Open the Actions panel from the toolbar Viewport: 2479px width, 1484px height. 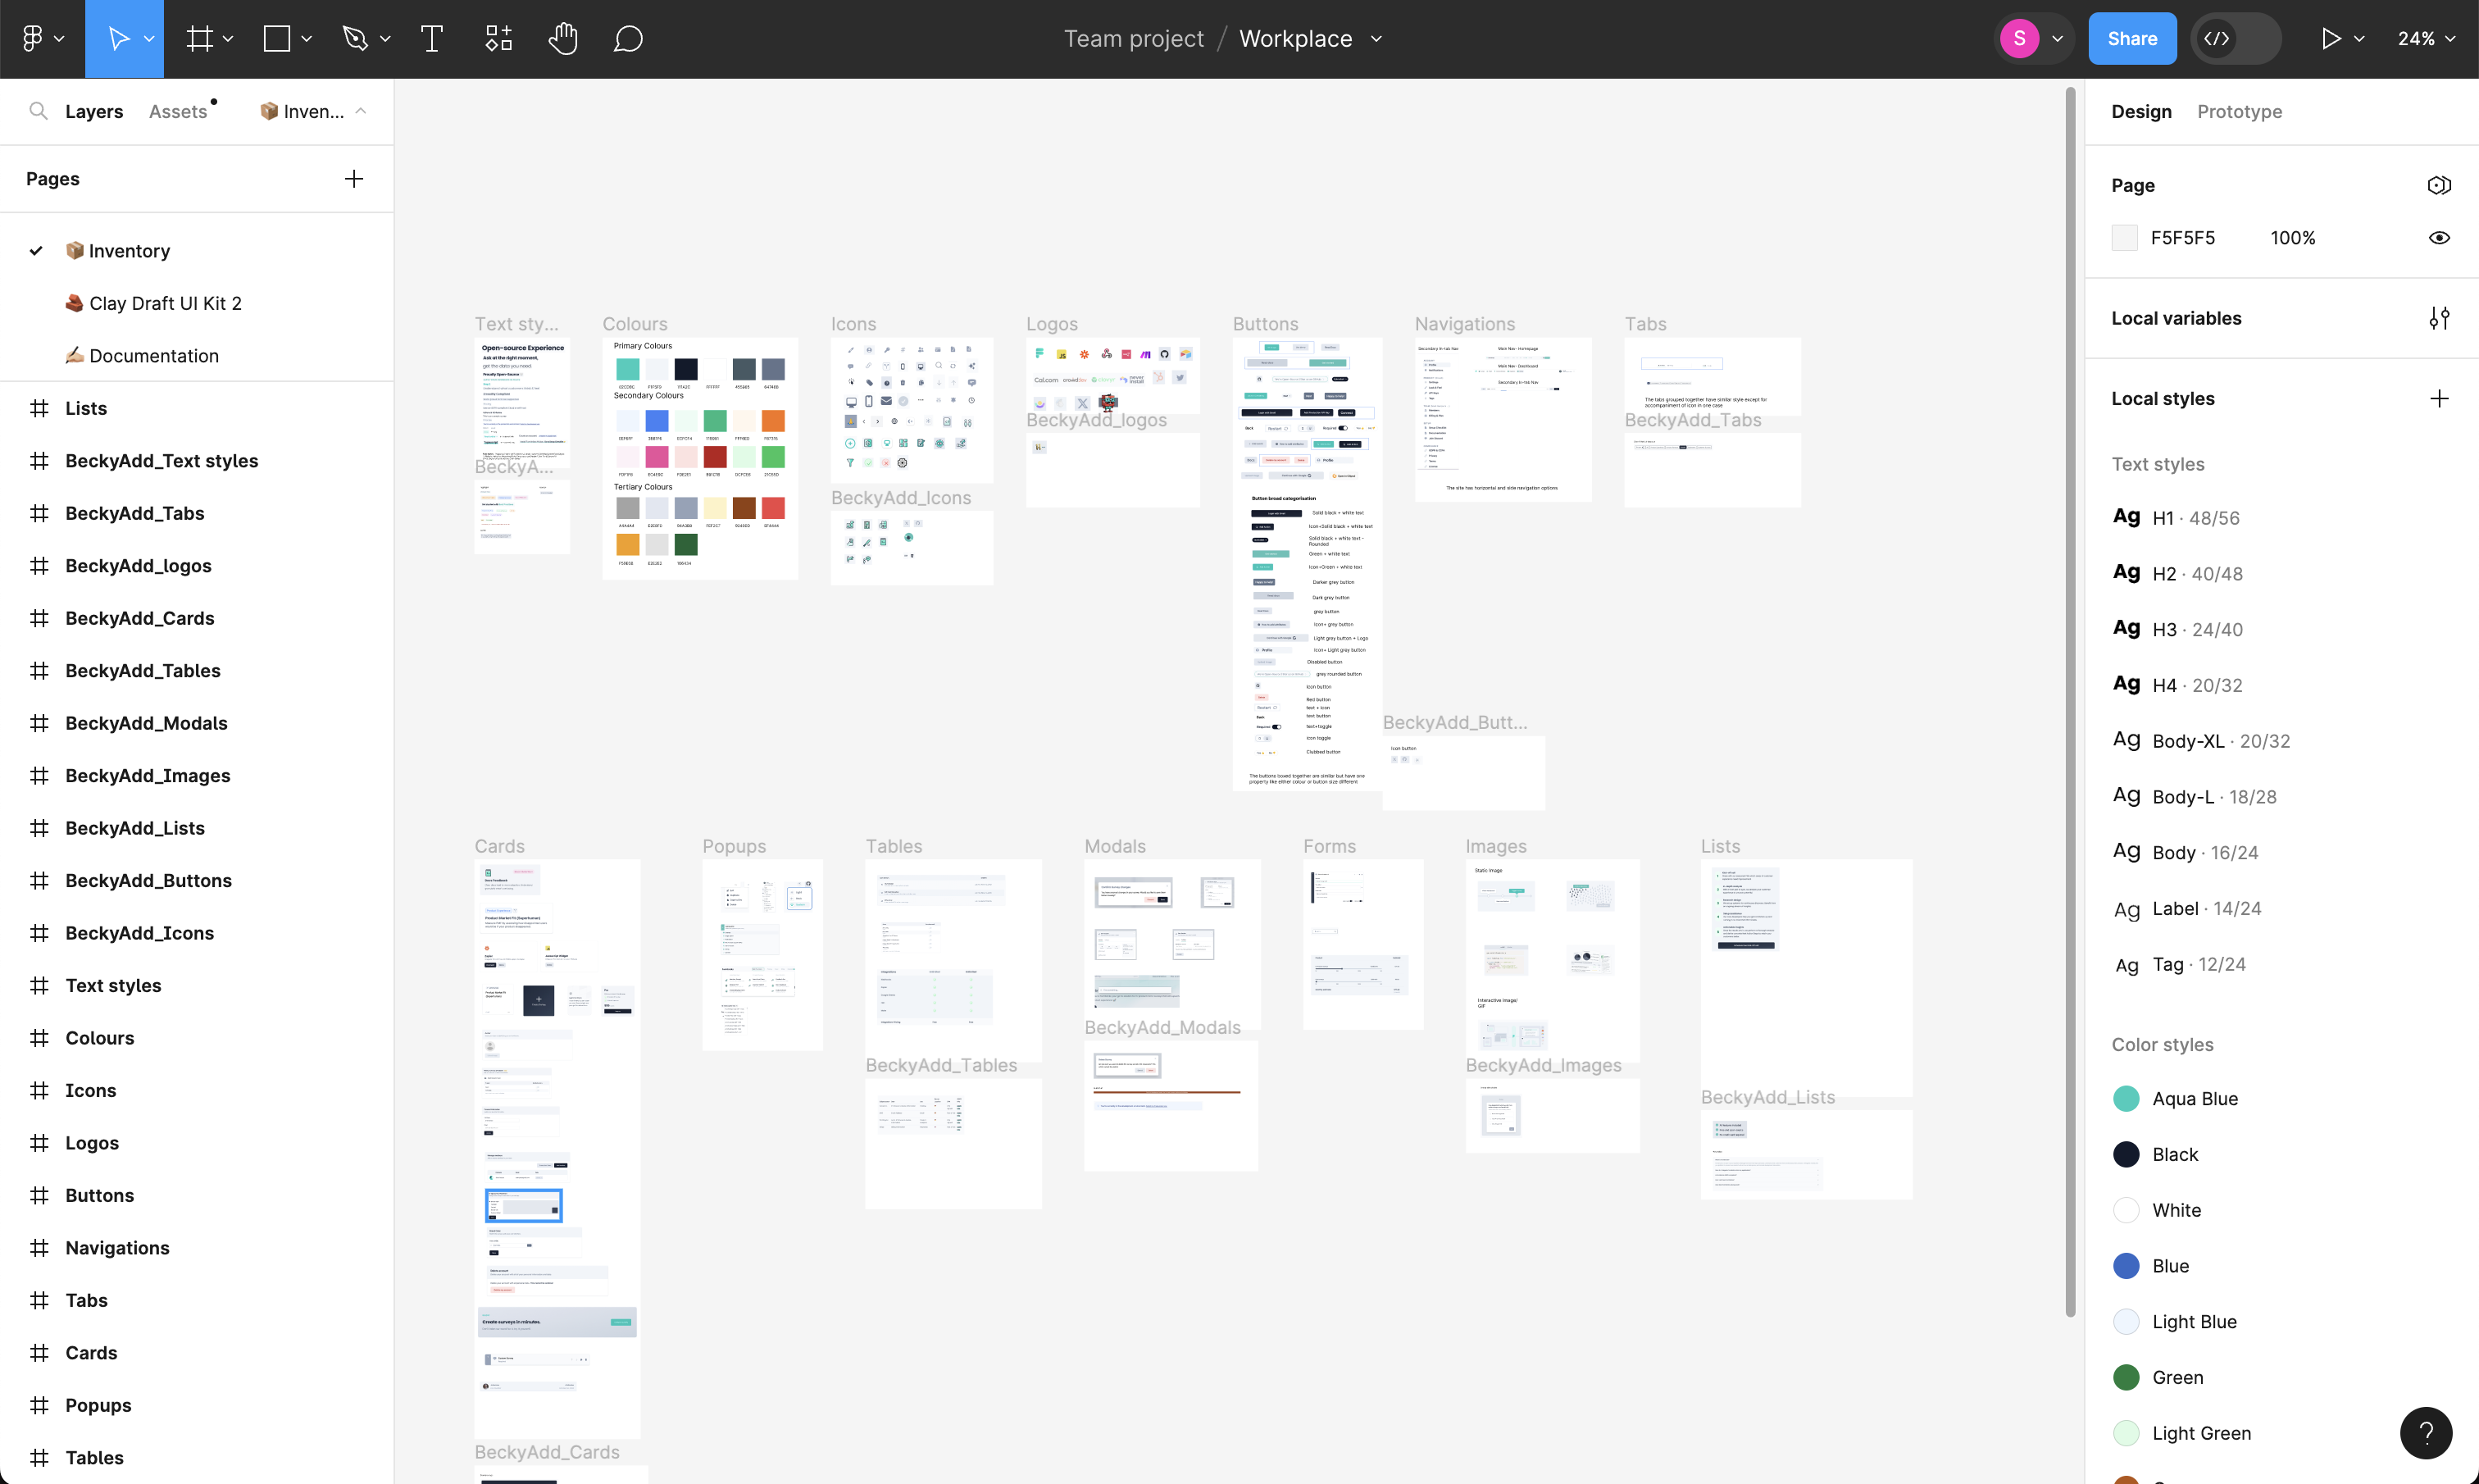(498, 38)
